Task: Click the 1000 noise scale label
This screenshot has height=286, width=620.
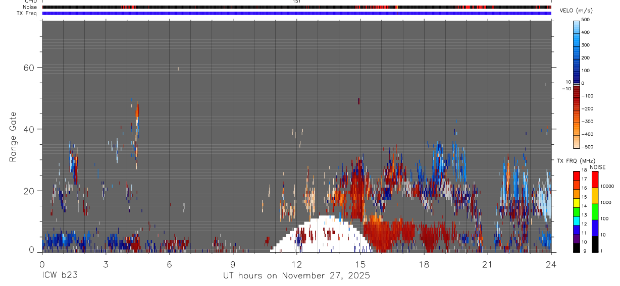Action: point(607,203)
